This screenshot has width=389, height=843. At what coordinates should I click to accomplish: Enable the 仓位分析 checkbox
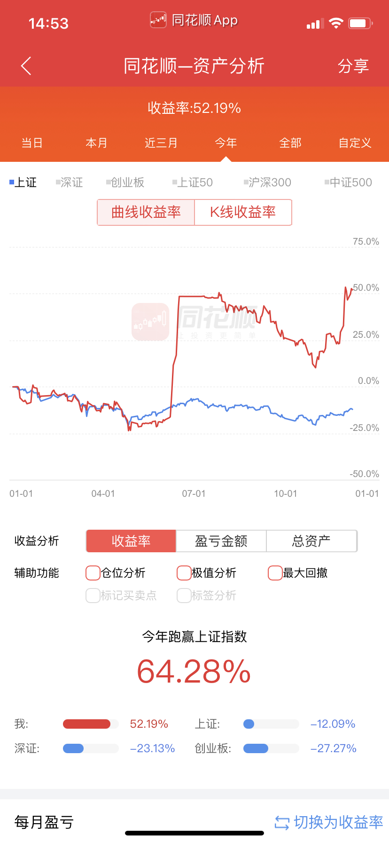93,573
